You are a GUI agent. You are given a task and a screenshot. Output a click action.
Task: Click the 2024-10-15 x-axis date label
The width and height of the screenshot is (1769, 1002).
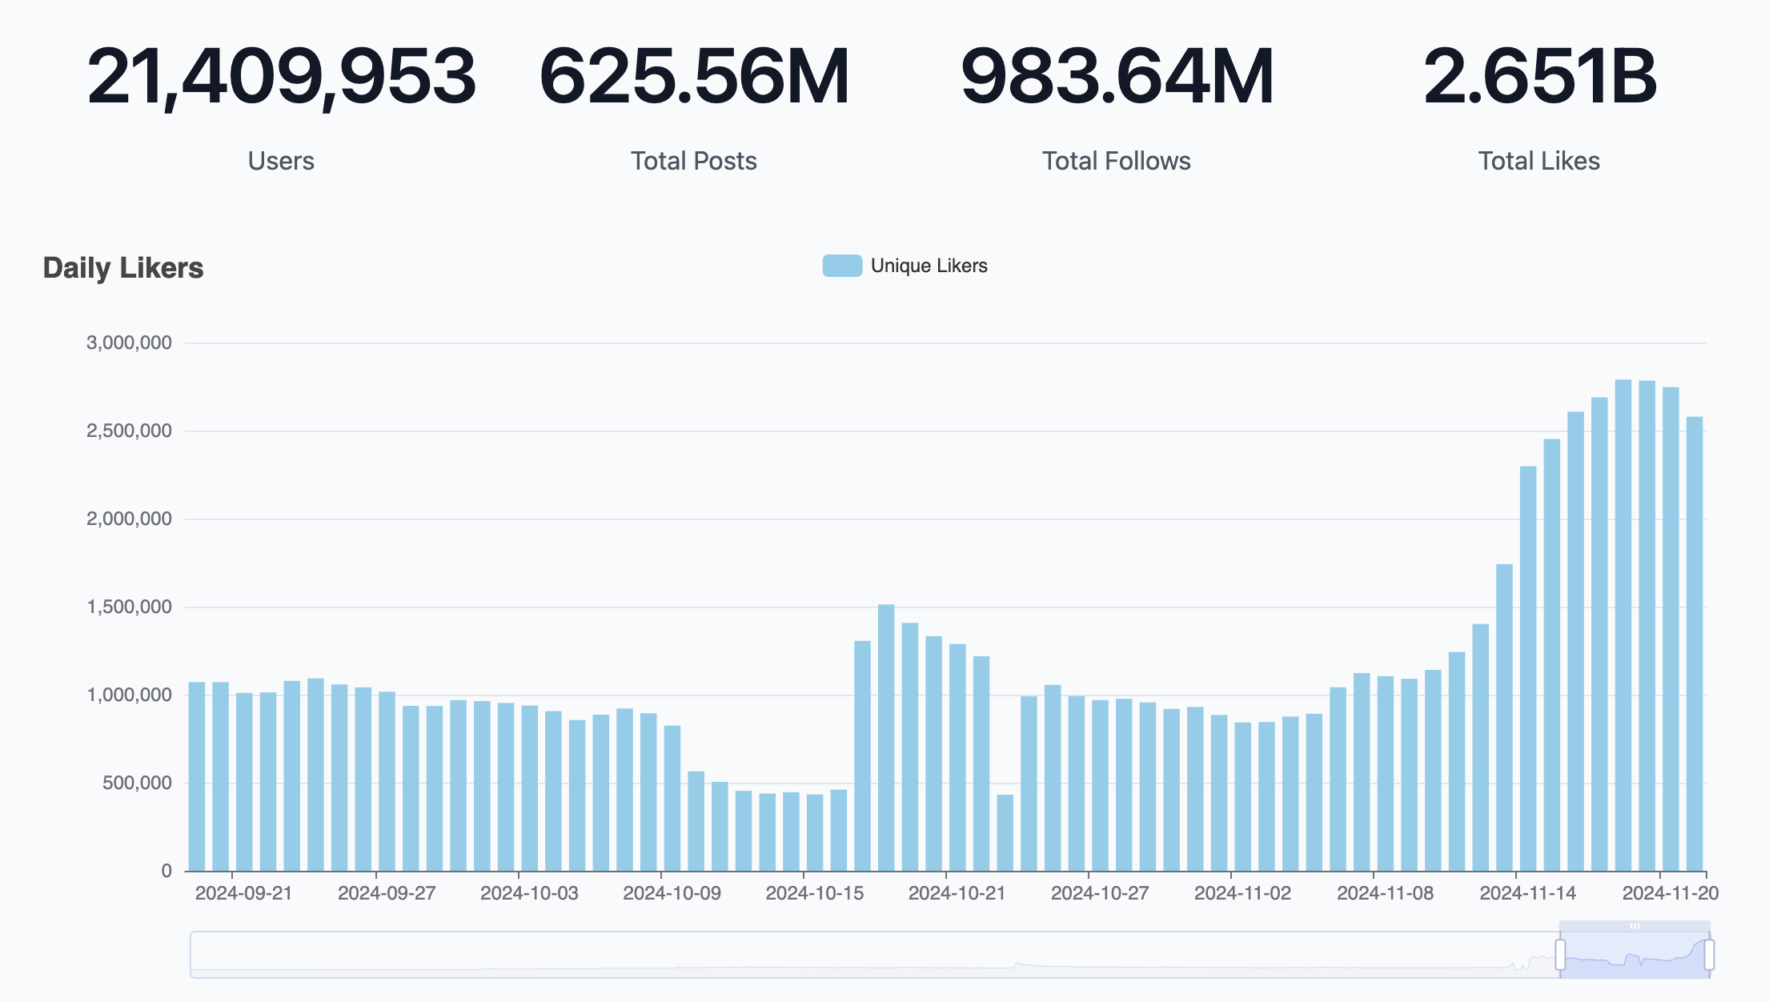tap(815, 893)
